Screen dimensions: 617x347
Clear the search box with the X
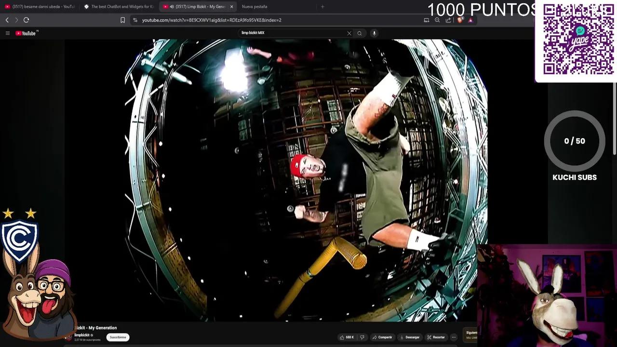pyautogui.click(x=349, y=33)
